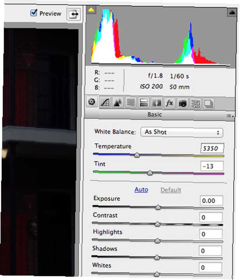
Task: Click the Whites slider handle
Action: pyautogui.click(x=157, y=274)
